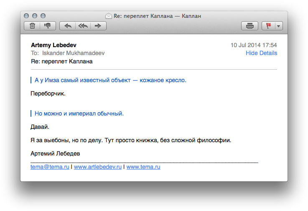308x211 pixels.
Task: Delete the message with the trash icon
Action: tap(32, 26)
